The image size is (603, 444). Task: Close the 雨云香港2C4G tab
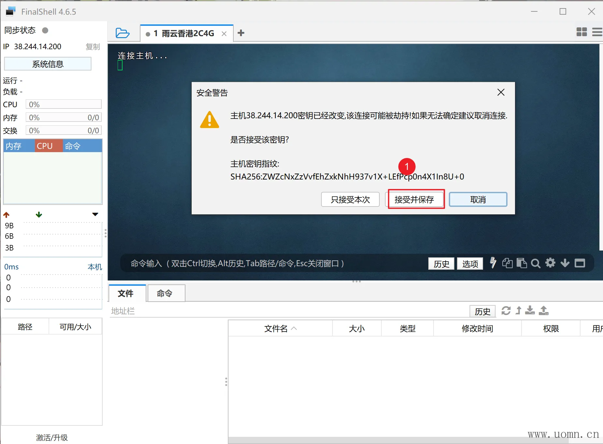point(224,34)
